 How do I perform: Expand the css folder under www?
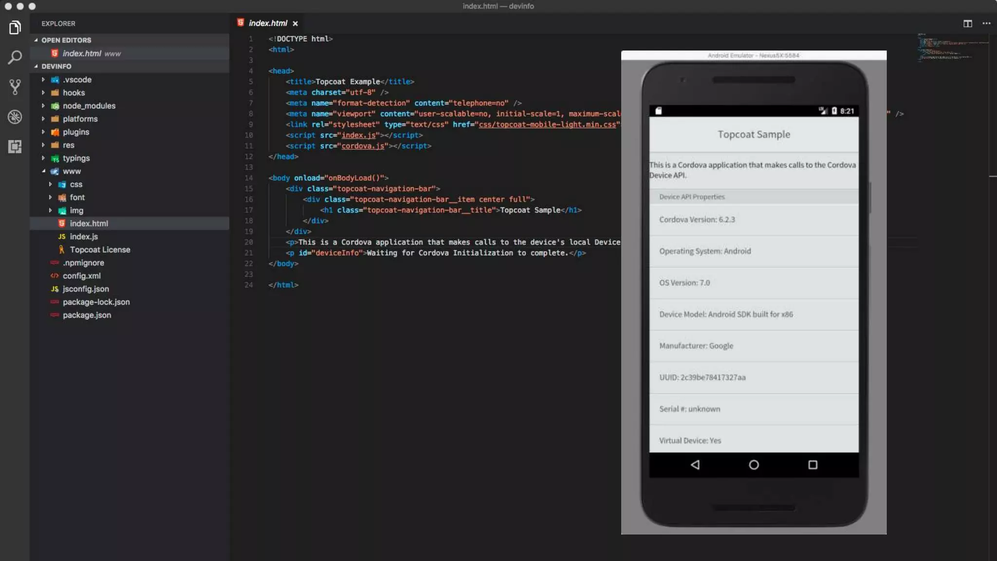(x=75, y=185)
